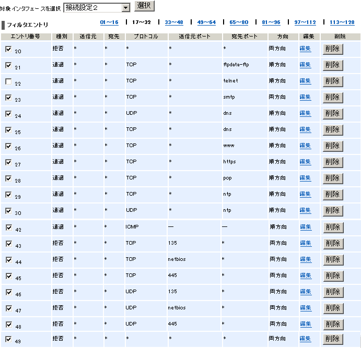Open edit link for entry 27 https
The width and height of the screenshot is (361, 348).
point(305,162)
